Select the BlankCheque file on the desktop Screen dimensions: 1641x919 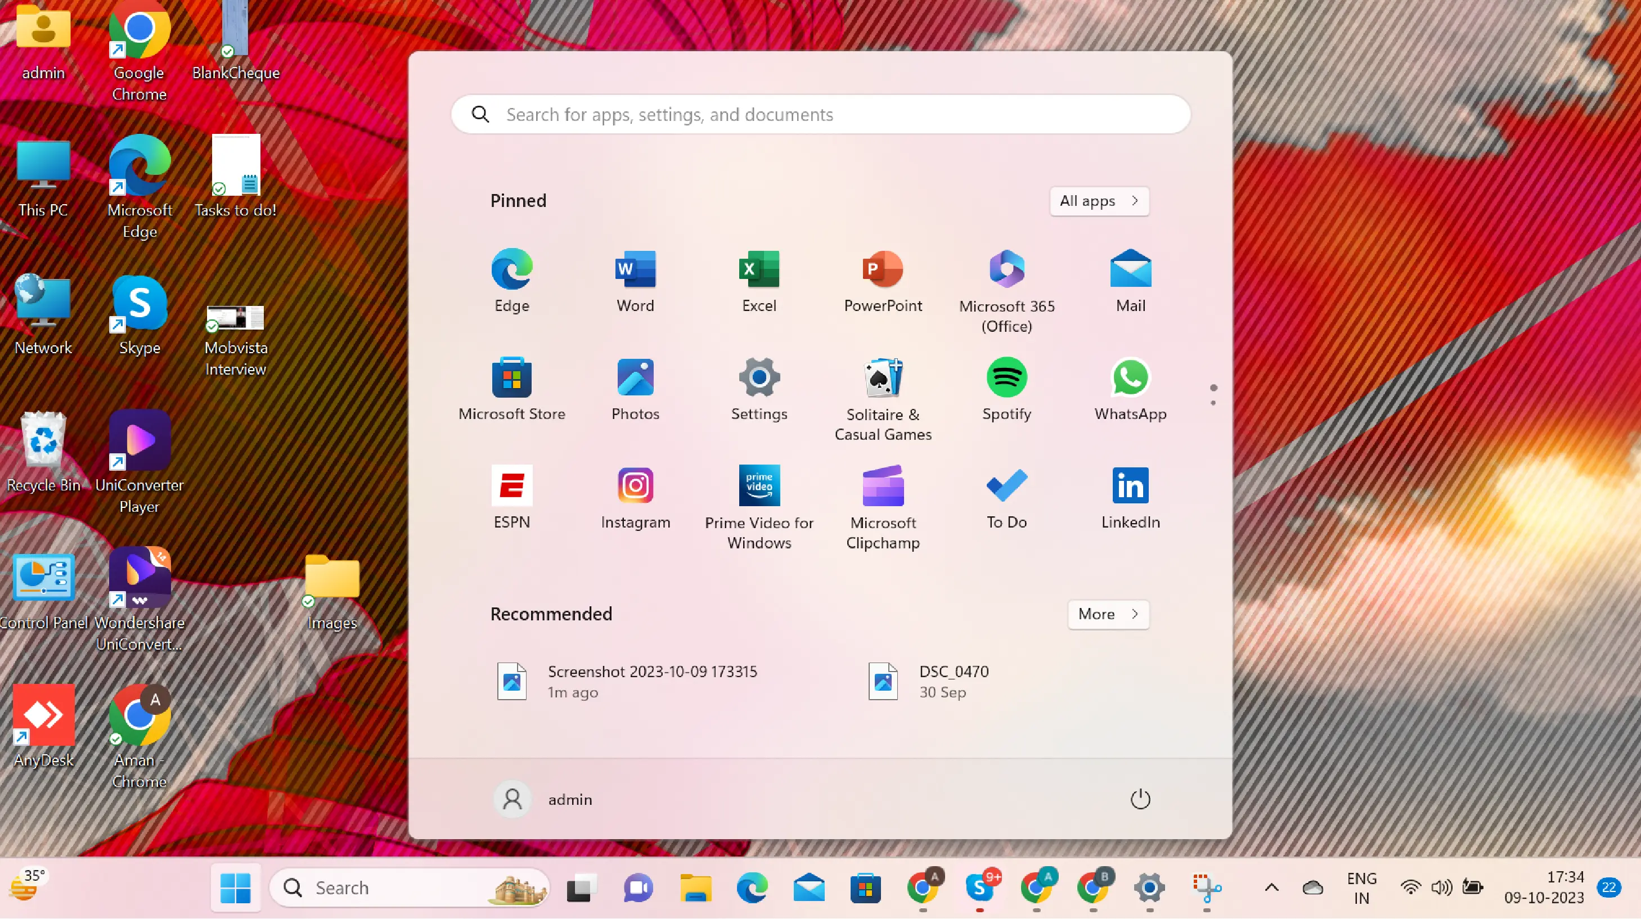tap(236, 42)
